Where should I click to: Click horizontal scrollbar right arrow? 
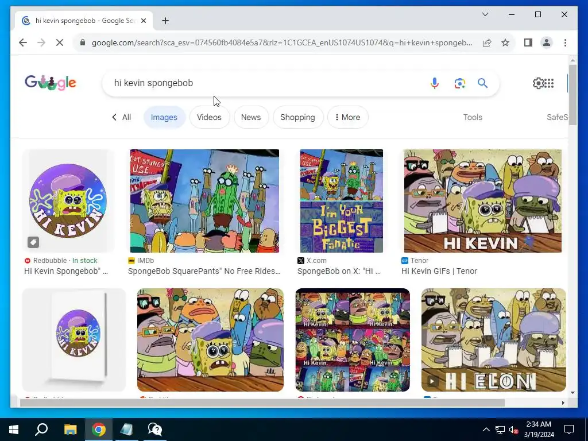click(563, 403)
